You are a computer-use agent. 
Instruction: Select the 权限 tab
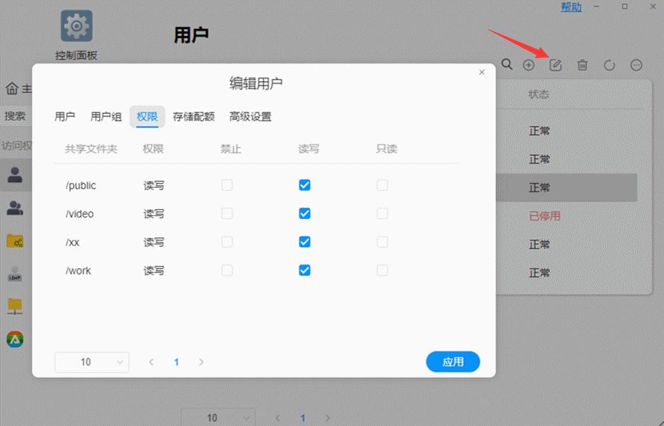click(147, 116)
